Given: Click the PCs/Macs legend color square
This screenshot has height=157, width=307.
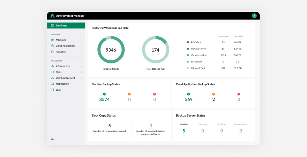Looking at the screenshot, I should click(188, 42).
